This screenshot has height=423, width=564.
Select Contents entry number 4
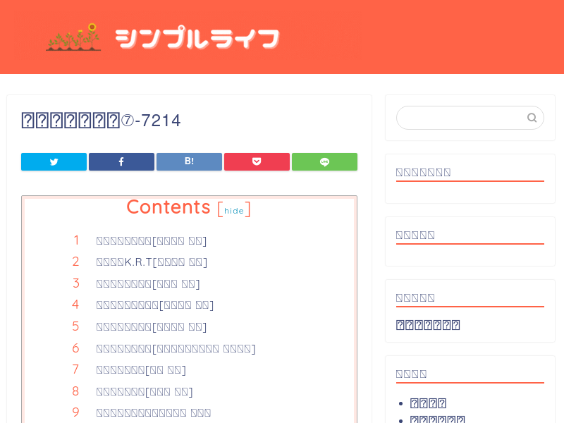(x=154, y=305)
